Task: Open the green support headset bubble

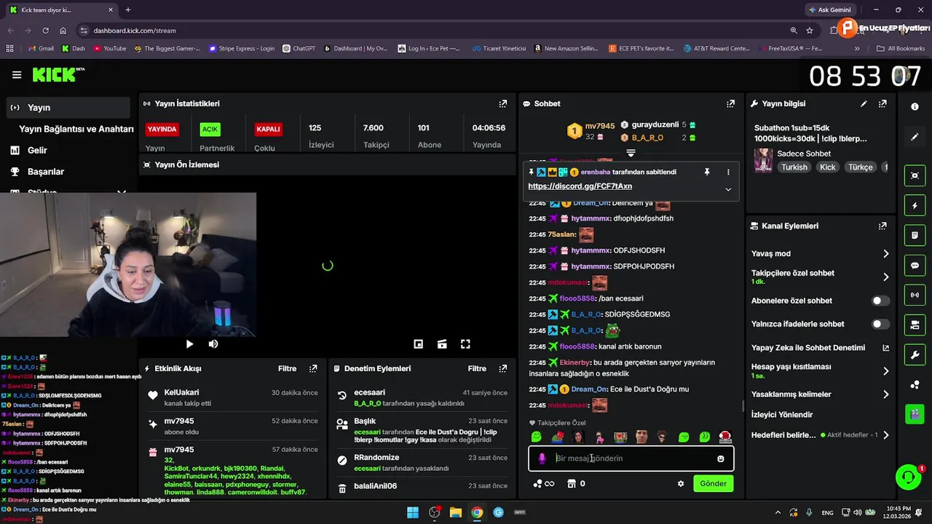Action: coord(908,477)
